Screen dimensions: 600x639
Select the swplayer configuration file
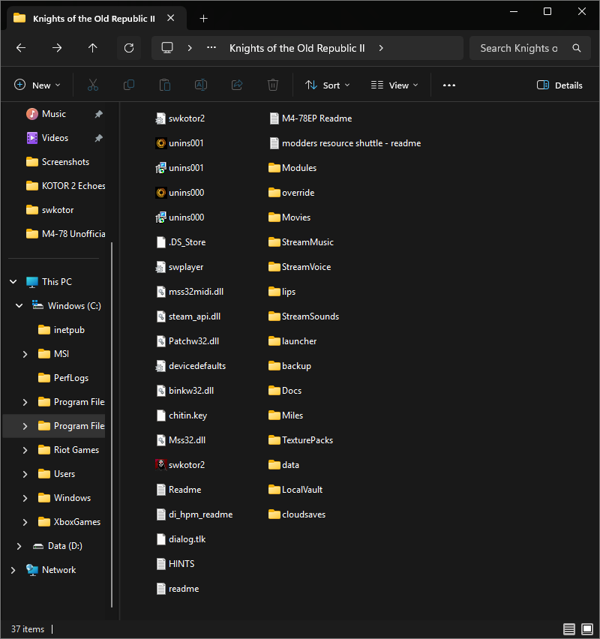179,267
